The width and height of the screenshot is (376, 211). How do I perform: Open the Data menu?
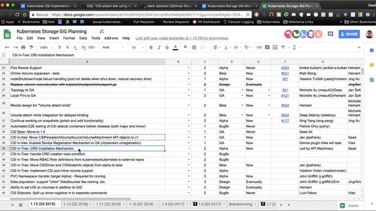tap(83, 38)
